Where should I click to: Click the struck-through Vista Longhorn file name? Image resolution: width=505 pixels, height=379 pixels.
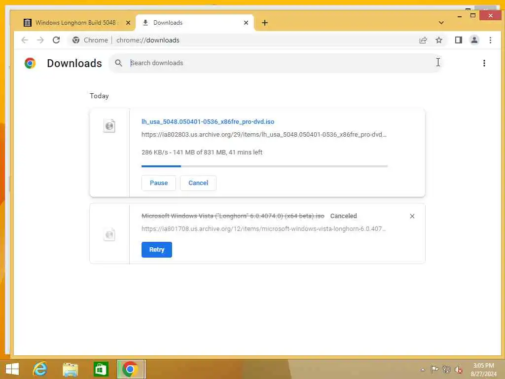coord(233,216)
